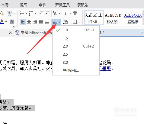
Task: Choose 1.5 line spacing
Action: [76, 38]
